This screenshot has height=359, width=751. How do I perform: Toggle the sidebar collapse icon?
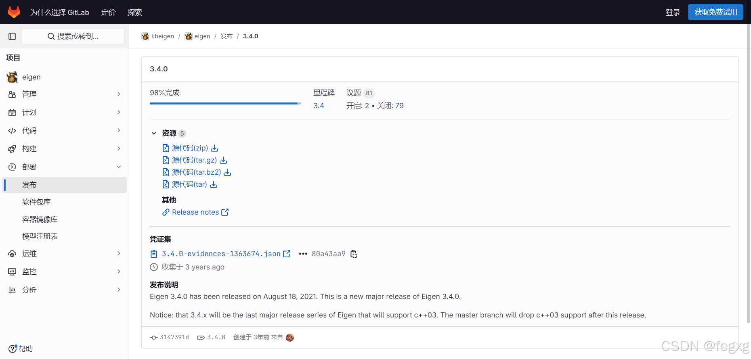tap(12, 36)
